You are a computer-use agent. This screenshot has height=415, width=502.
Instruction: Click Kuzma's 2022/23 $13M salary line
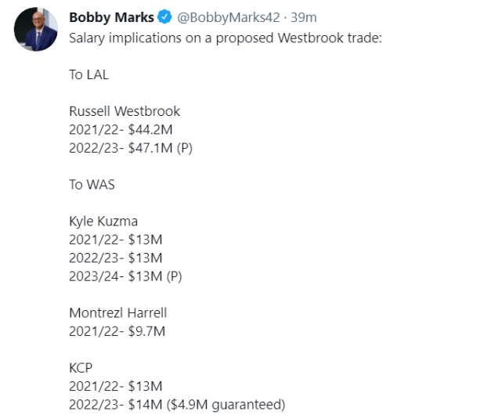(x=115, y=258)
